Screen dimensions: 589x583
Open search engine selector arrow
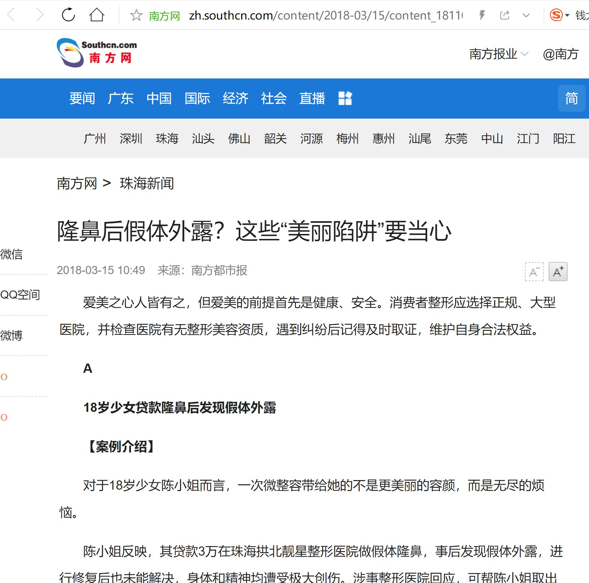coord(567,15)
